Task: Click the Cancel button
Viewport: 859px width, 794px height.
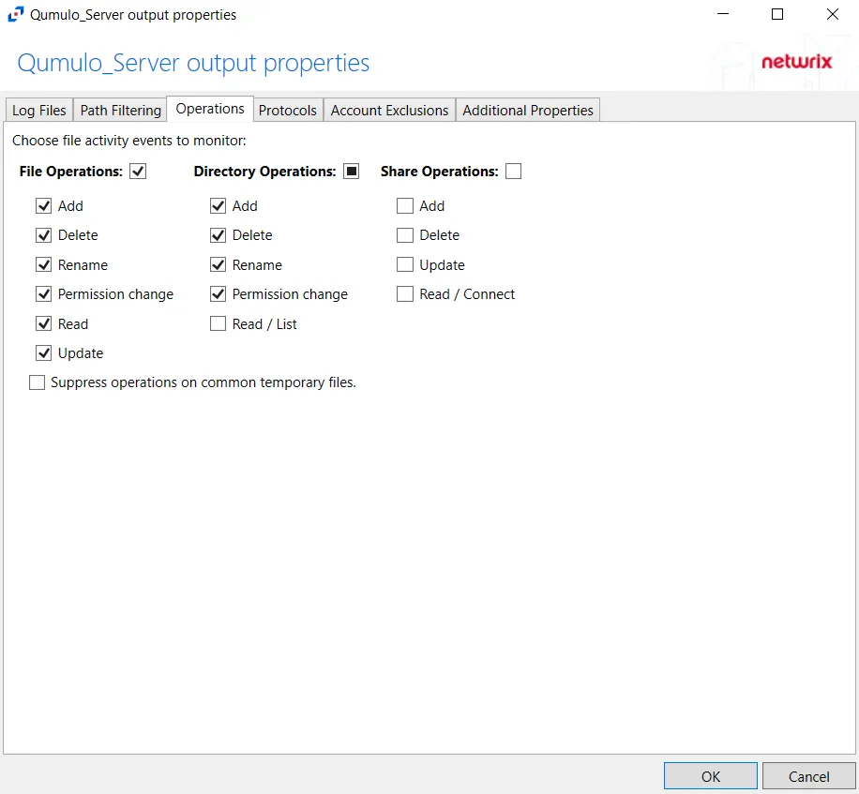Action: tap(808, 776)
